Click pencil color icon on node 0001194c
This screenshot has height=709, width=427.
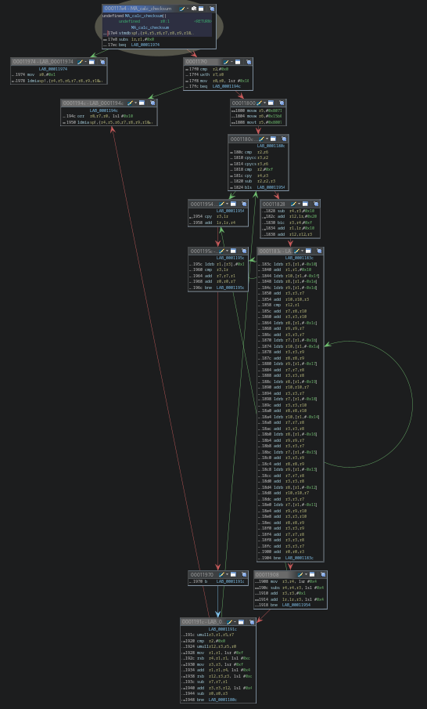click(x=130, y=103)
